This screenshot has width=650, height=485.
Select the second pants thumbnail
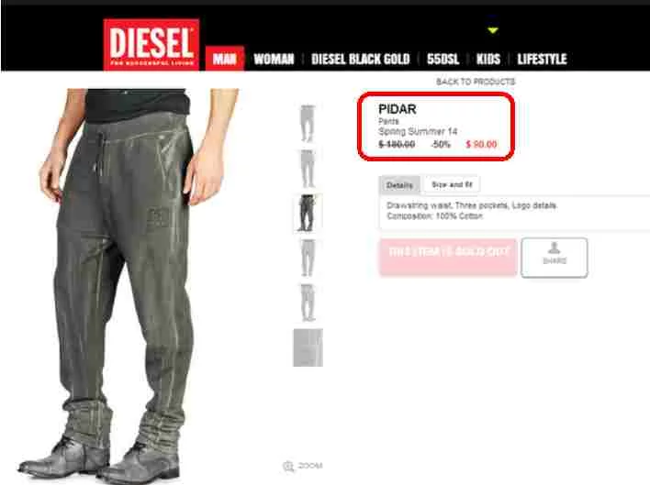[308, 169]
